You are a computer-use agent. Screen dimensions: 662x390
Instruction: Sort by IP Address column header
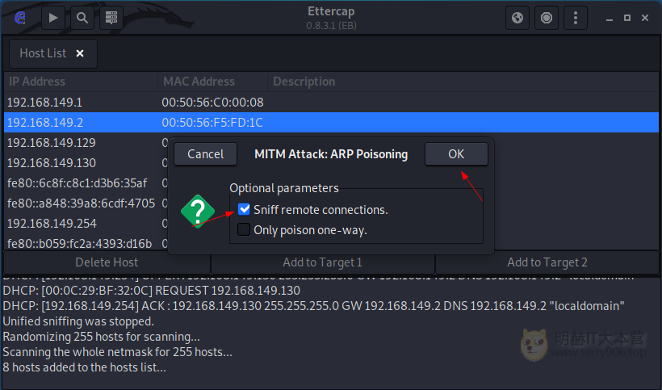coord(81,82)
